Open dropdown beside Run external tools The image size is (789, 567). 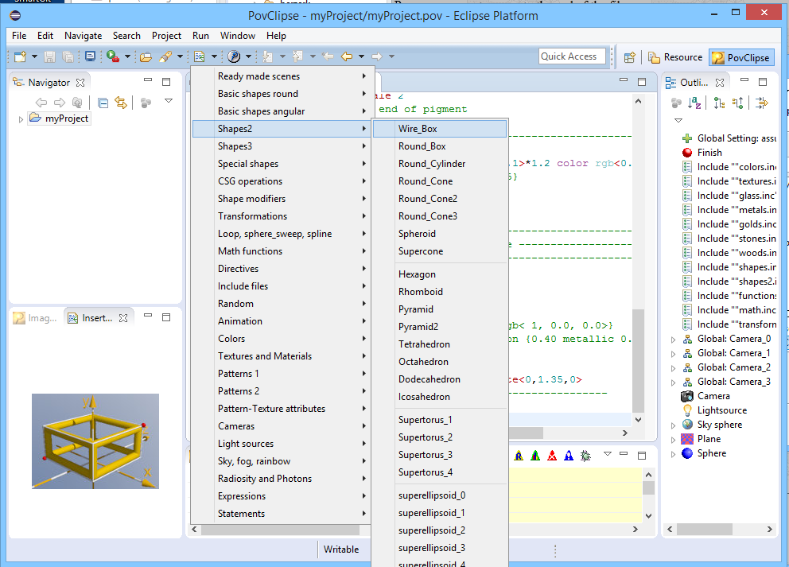coord(127,56)
